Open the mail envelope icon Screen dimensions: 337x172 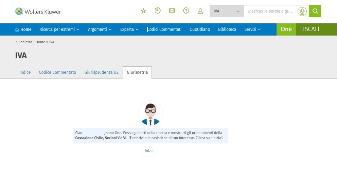pyautogui.click(x=172, y=11)
